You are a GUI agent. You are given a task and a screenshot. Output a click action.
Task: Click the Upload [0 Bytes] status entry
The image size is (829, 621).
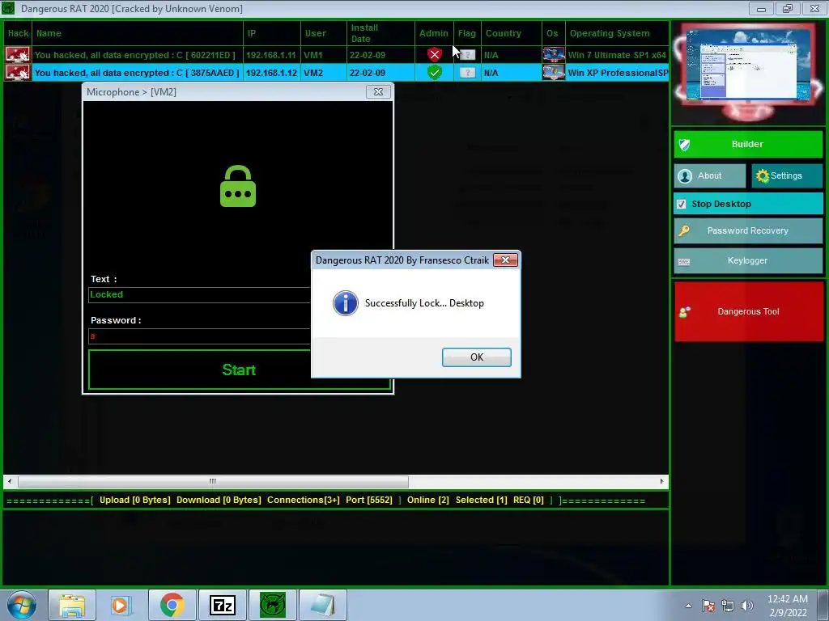click(135, 500)
